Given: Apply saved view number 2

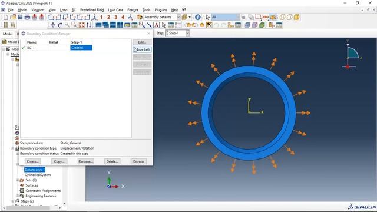Looking at the screenshot, I should (x=108, y=17).
